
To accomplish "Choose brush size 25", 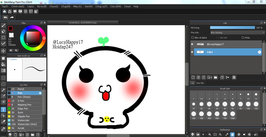I will pyautogui.click(x=209, y=105).
